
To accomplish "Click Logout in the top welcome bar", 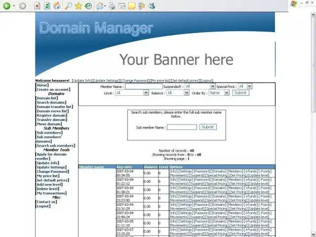I will [x=207, y=80].
